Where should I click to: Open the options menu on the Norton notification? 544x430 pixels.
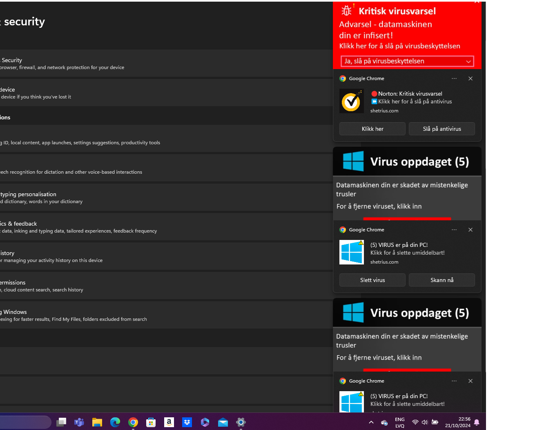454,78
